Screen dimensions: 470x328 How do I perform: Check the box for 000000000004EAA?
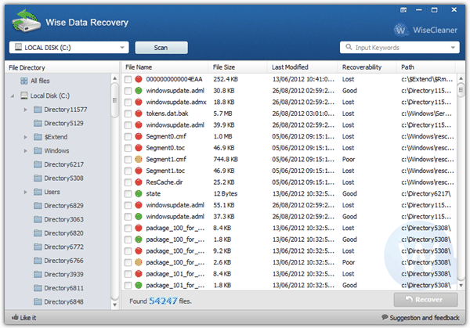click(x=128, y=79)
